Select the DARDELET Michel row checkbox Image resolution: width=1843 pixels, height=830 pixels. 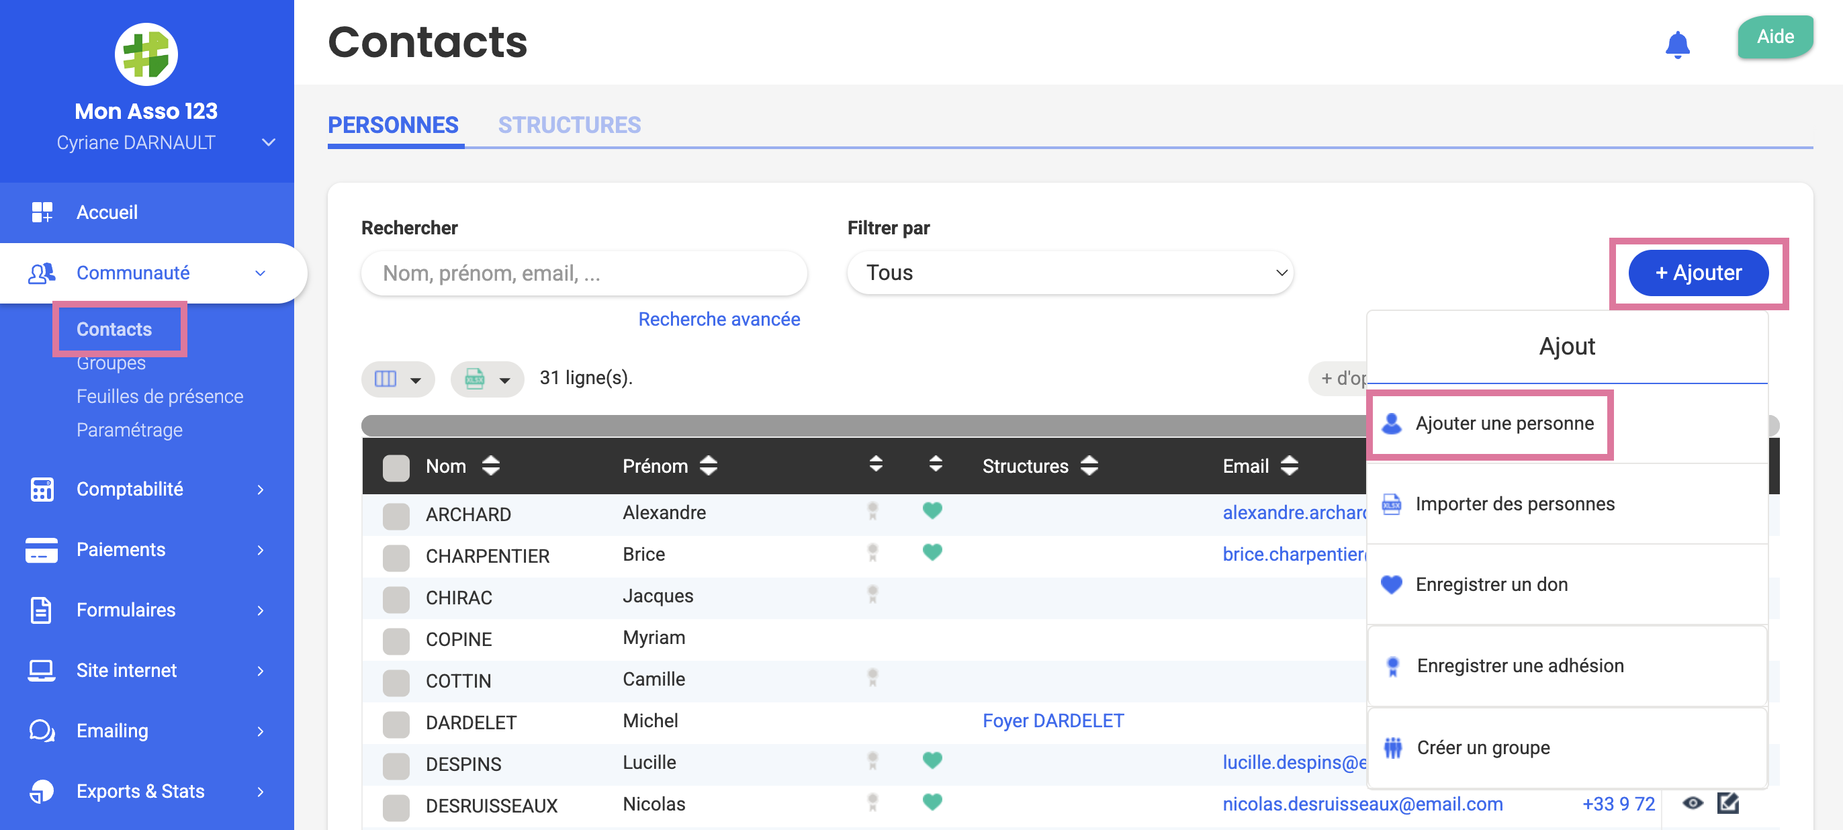point(396,723)
